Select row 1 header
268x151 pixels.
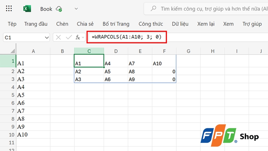(8, 61)
